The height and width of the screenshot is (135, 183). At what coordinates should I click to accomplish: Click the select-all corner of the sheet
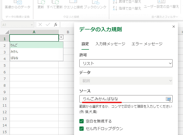tap(7, 32)
